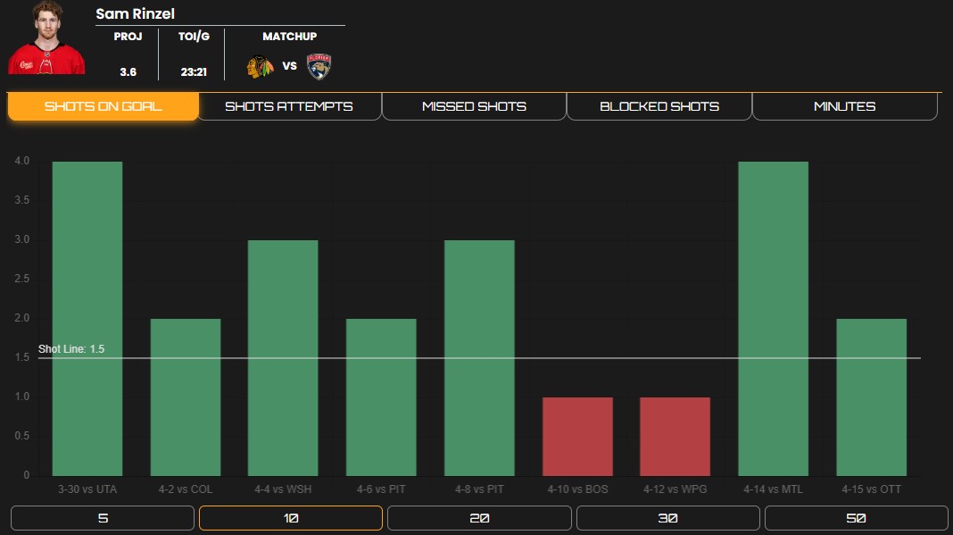The width and height of the screenshot is (953, 535).
Task: Click the 3-30 vs UTA bar
Action: click(87, 318)
